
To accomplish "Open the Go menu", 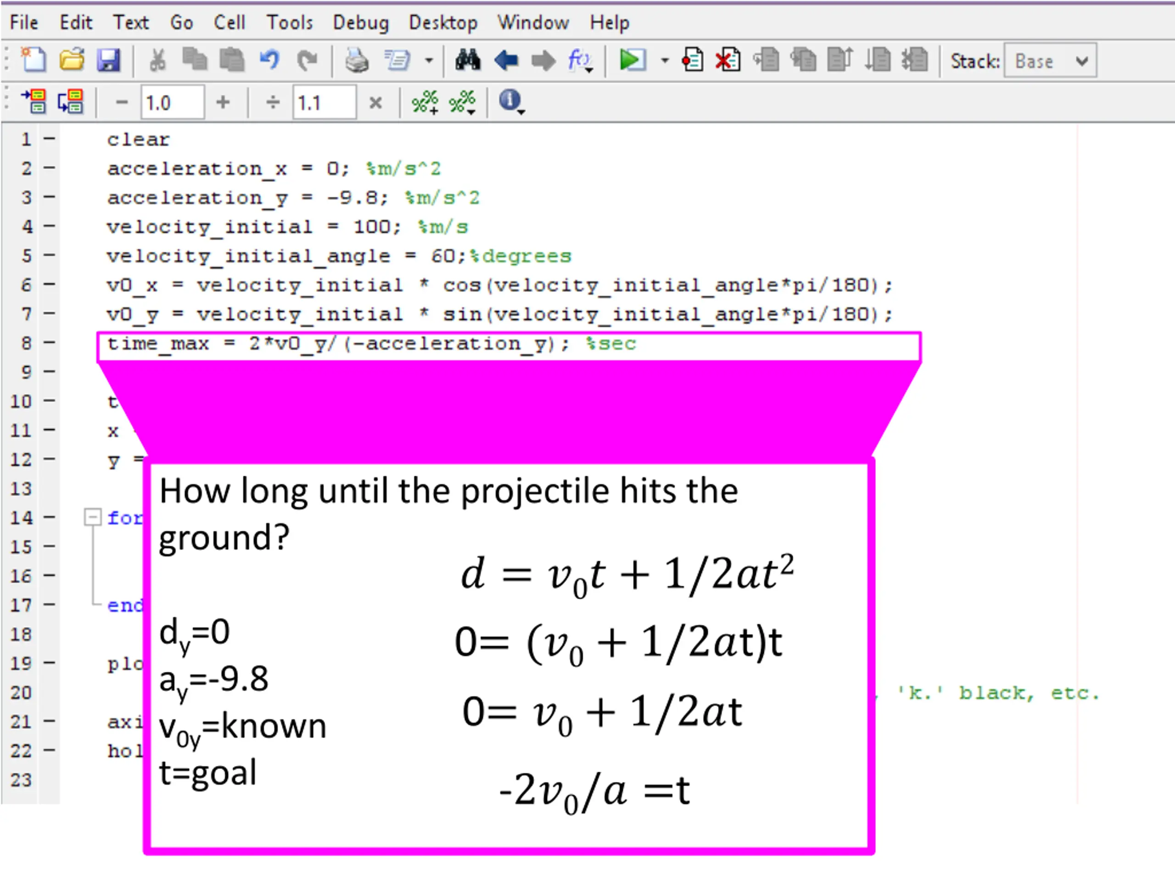I will (181, 23).
